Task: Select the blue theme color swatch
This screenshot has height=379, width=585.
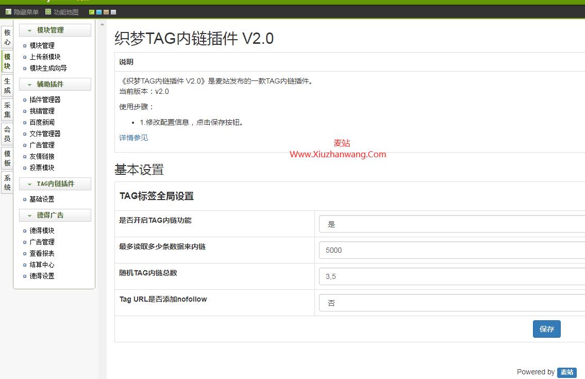Action: [99, 11]
